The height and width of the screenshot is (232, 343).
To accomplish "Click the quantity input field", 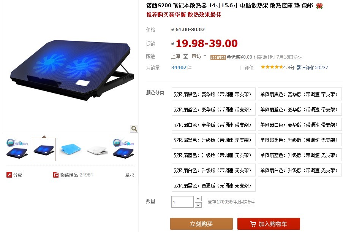I will coord(182,202).
